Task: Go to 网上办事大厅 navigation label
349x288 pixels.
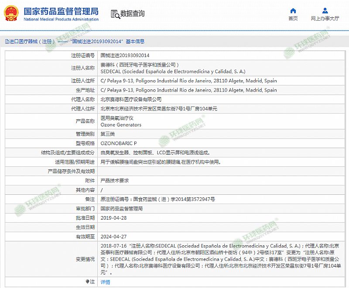Action: pos(325,19)
